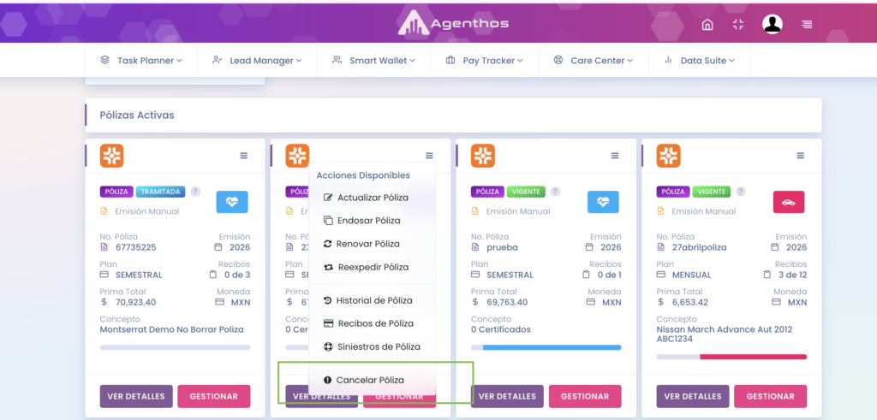Screen dimensions: 877x420
Task: Click VIGENTE badge on 27abrilpoliza card
Action: coord(712,192)
